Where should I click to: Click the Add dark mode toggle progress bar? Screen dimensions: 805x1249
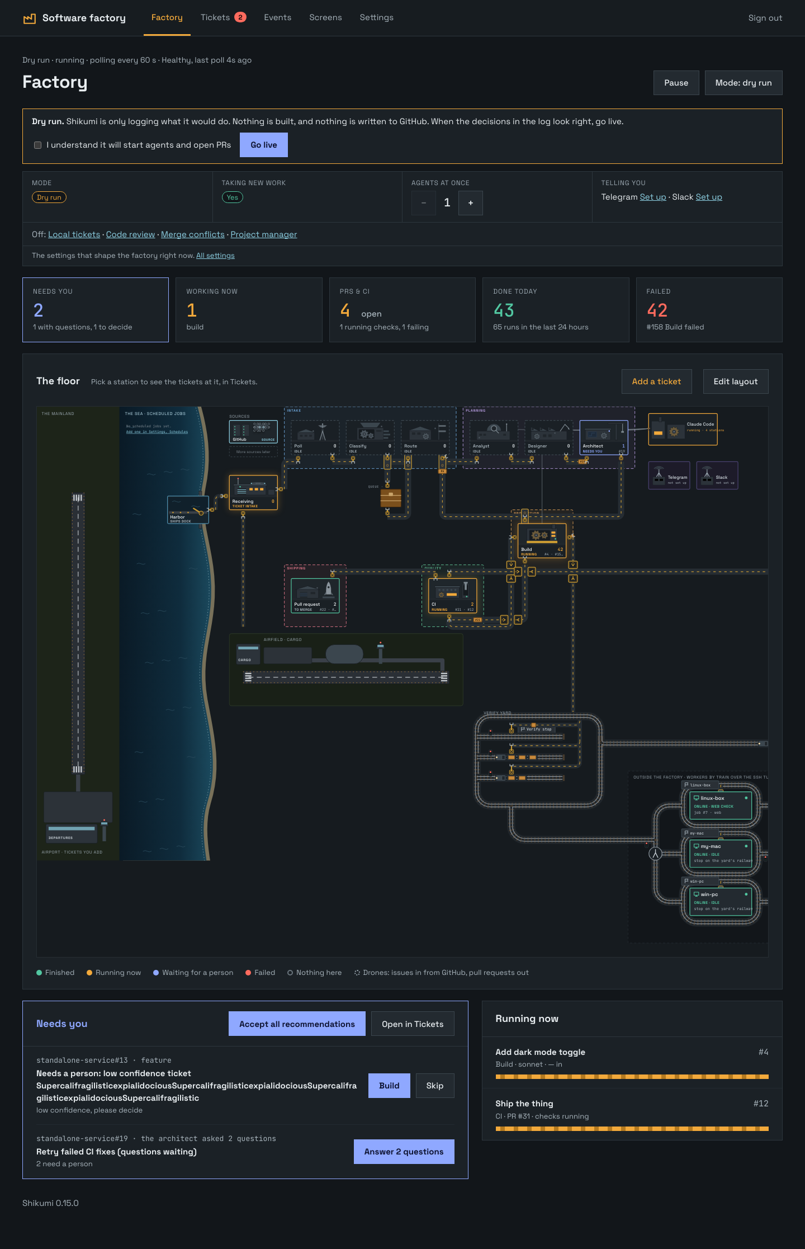632,1077
